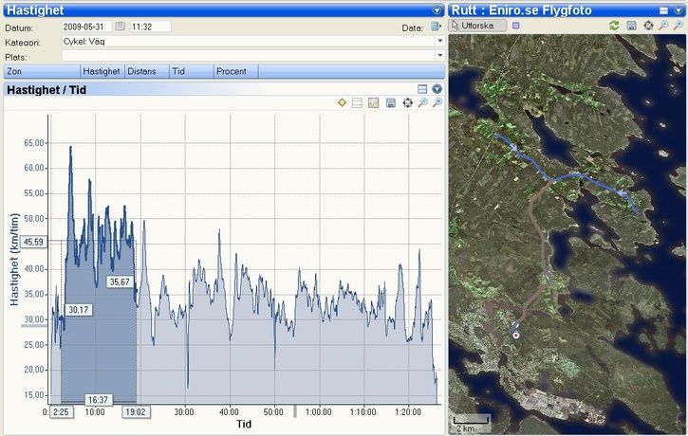Viewport: 688px width, 436px height.
Task: Save the route map image
Action: 631,26
